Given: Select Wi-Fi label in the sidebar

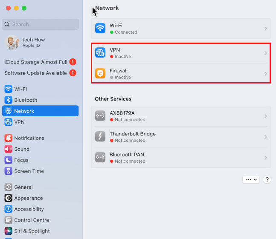Looking at the screenshot, I should pyautogui.click(x=20, y=89).
